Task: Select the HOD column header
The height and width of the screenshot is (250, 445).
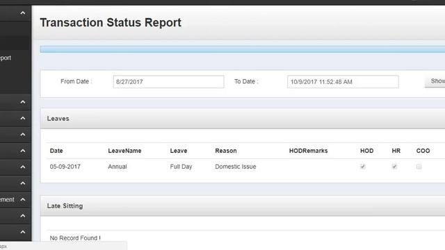Action: [x=366, y=151]
